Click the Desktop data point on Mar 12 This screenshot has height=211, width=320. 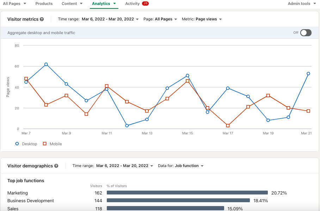pyautogui.click(x=127, y=126)
